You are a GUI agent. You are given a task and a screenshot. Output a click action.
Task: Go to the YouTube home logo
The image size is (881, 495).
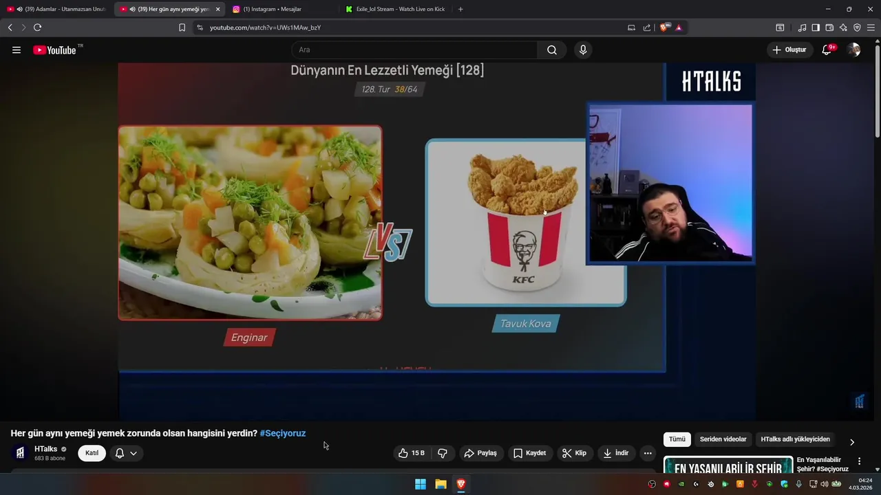point(55,49)
